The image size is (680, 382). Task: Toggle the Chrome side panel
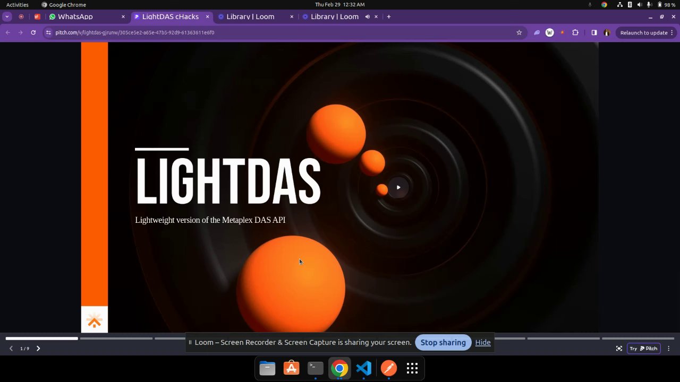[x=594, y=32]
